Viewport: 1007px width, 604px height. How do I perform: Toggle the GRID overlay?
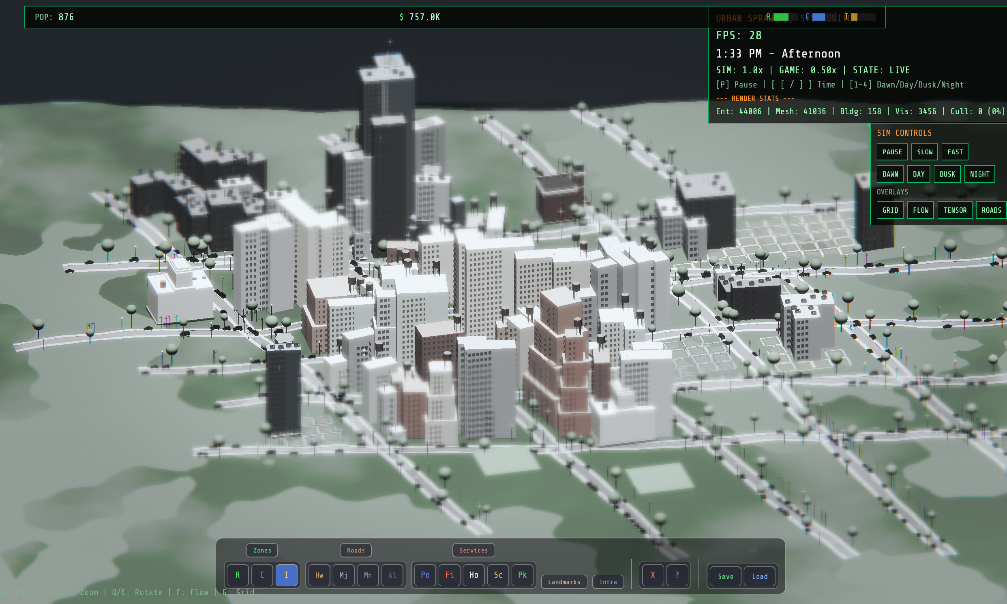coord(890,209)
